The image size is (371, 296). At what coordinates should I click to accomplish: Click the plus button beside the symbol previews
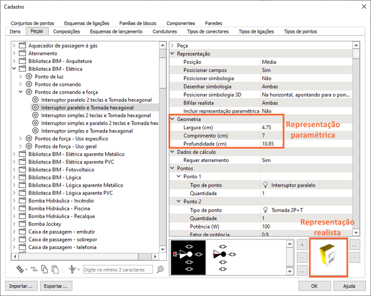point(303,245)
